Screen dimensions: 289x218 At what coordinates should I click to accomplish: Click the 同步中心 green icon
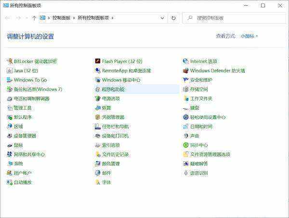point(185,145)
